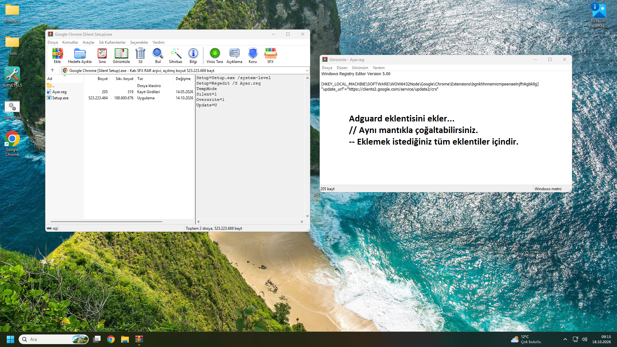The width and height of the screenshot is (617, 347).
Task: Expand the archive path dropdown
Action: point(307,71)
